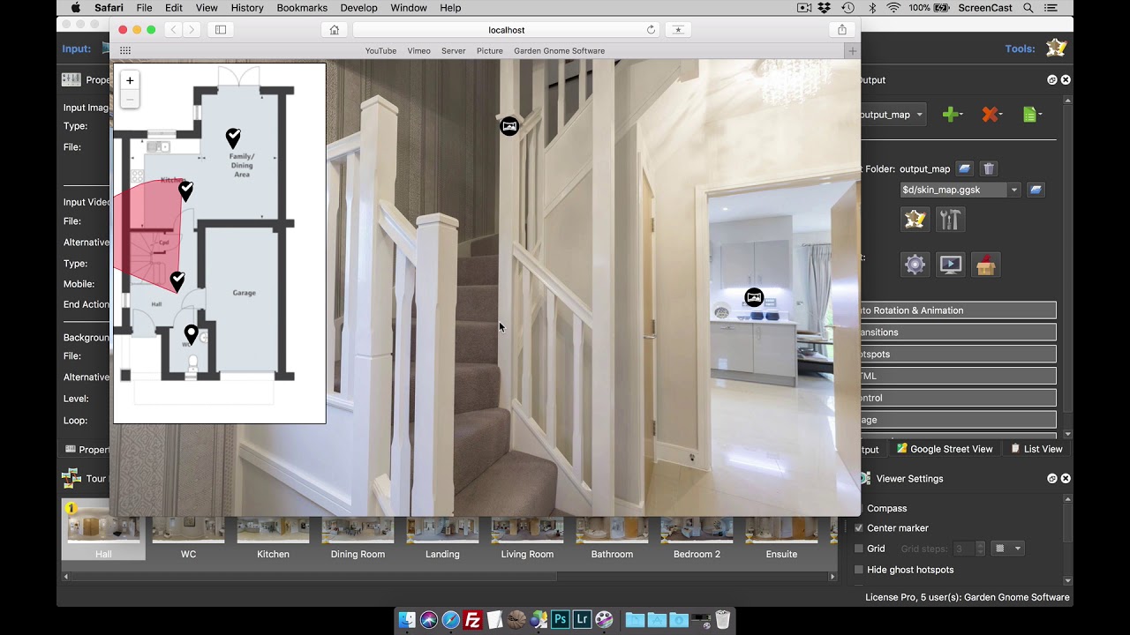Open Spotlight search in the menu bar
This screenshot has width=1130, height=635.
click(1028, 8)
